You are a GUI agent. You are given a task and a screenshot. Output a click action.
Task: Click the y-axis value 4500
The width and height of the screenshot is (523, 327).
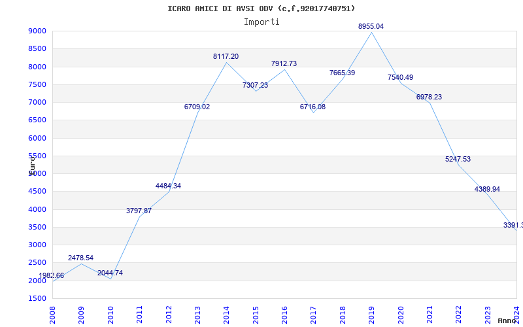37,191
